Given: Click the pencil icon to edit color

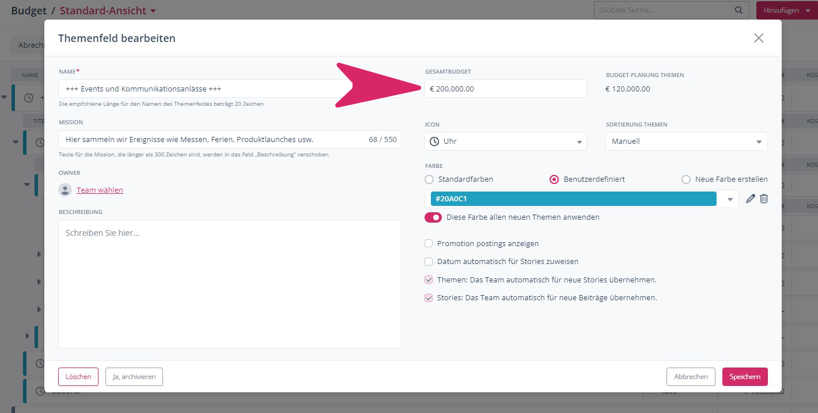Looking at the screenshot, I should pyautogui.click(x=750, y=198).
